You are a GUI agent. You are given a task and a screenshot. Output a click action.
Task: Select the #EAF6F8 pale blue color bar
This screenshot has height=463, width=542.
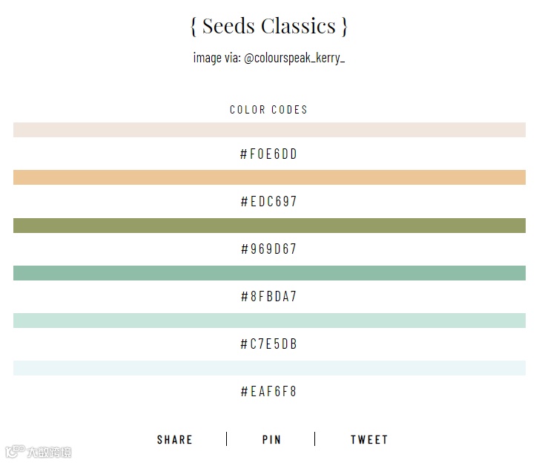[x=269, y=368]
